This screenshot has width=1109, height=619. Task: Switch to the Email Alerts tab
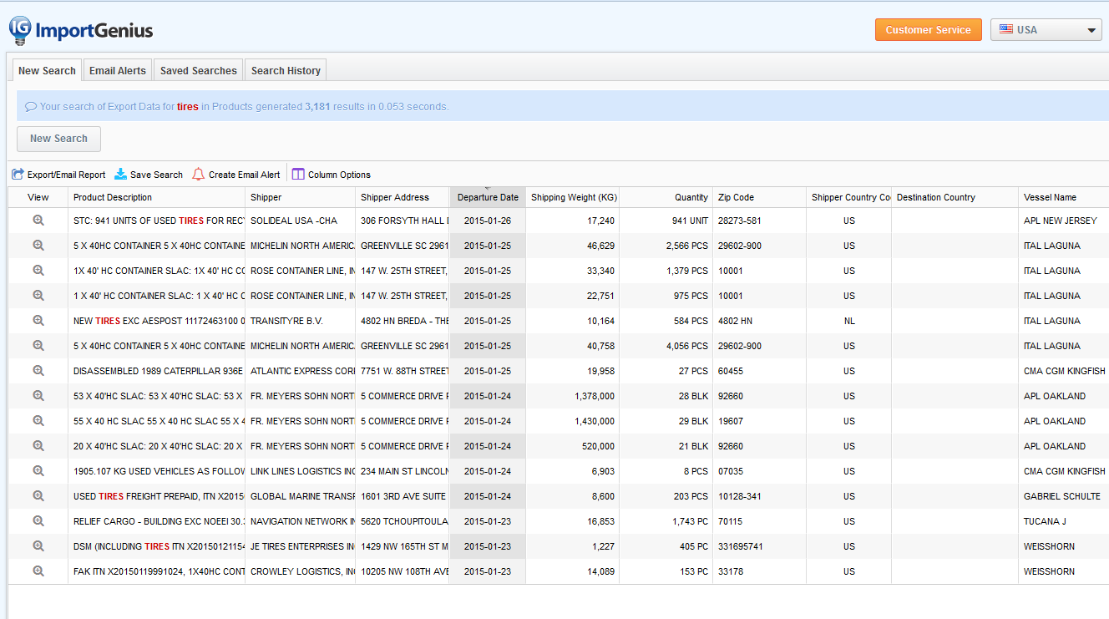pyautogui.click(x=118, y=71)
